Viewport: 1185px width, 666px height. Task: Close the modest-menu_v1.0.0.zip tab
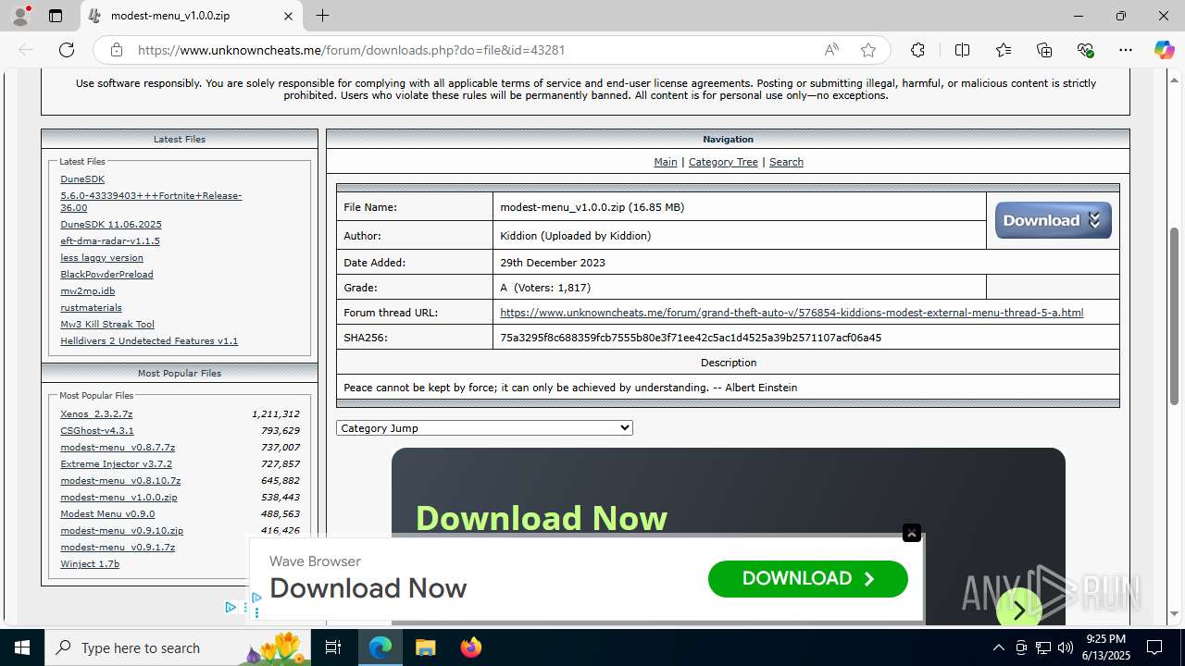pyautogui.click(x=288, y=16)
